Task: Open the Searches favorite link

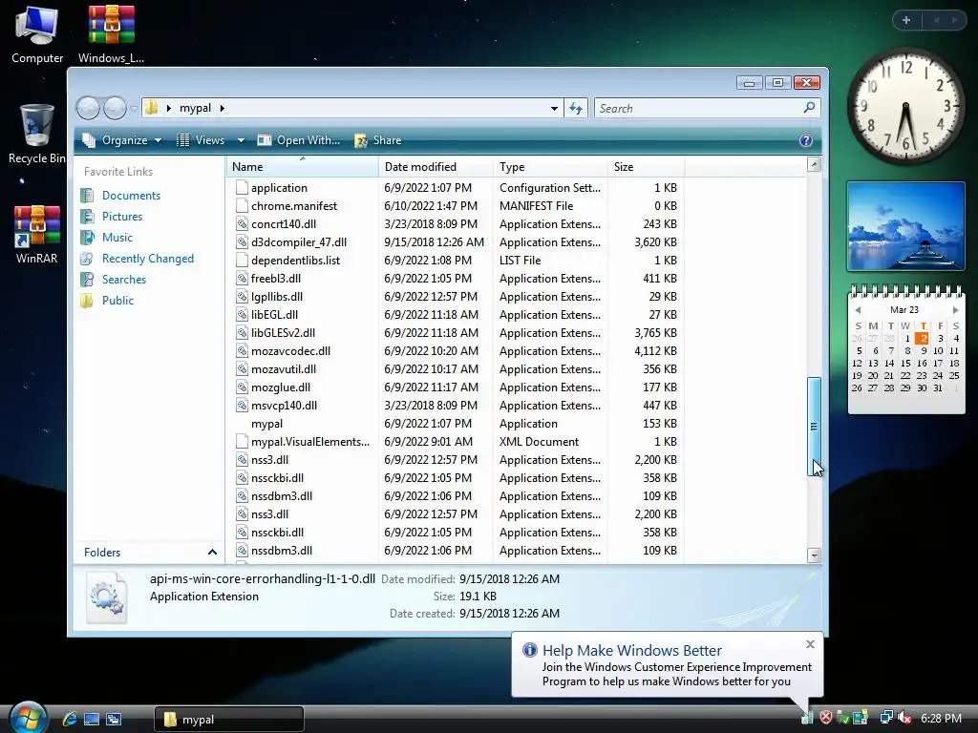Action: pyautogui.click(x=124, y=280)
